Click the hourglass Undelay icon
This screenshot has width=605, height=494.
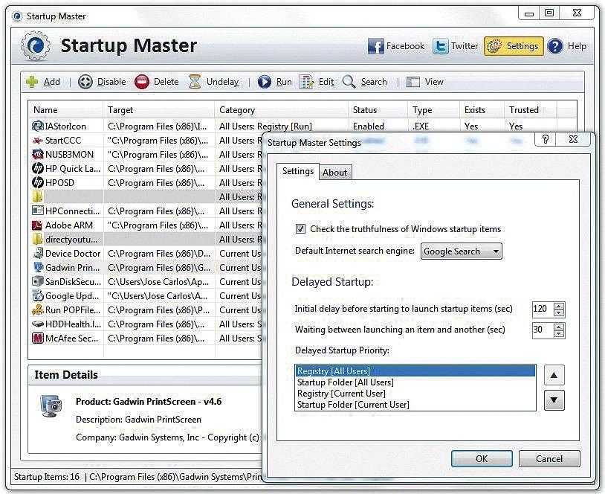[x=195, y=82]
